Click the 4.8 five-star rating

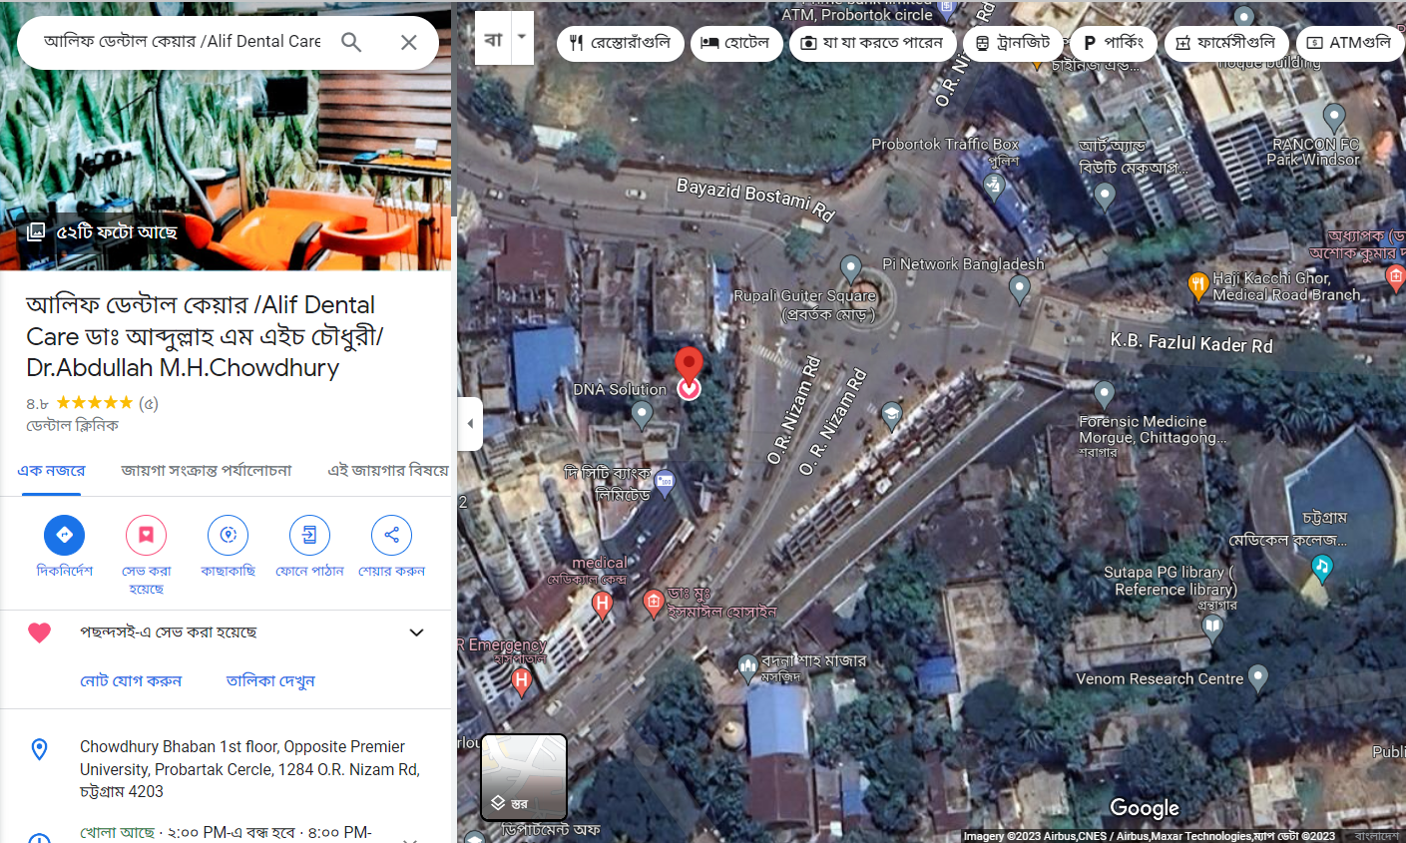coord(79,403)
